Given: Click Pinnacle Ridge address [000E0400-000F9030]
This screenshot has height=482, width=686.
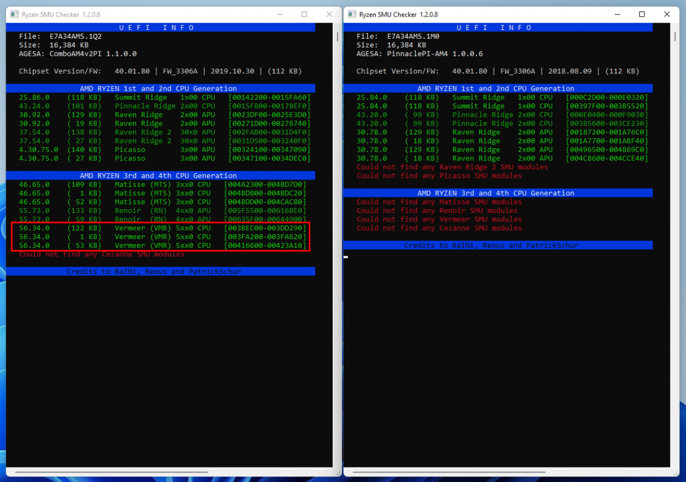Looking at the screenshot, I should coord(607,115).
